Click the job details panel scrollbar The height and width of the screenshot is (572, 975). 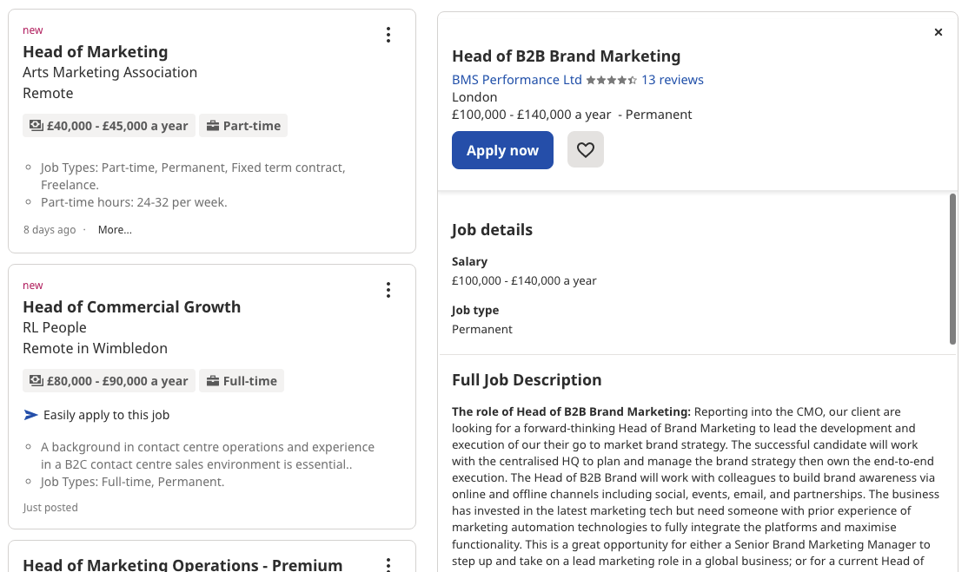[x=952, y=269]
